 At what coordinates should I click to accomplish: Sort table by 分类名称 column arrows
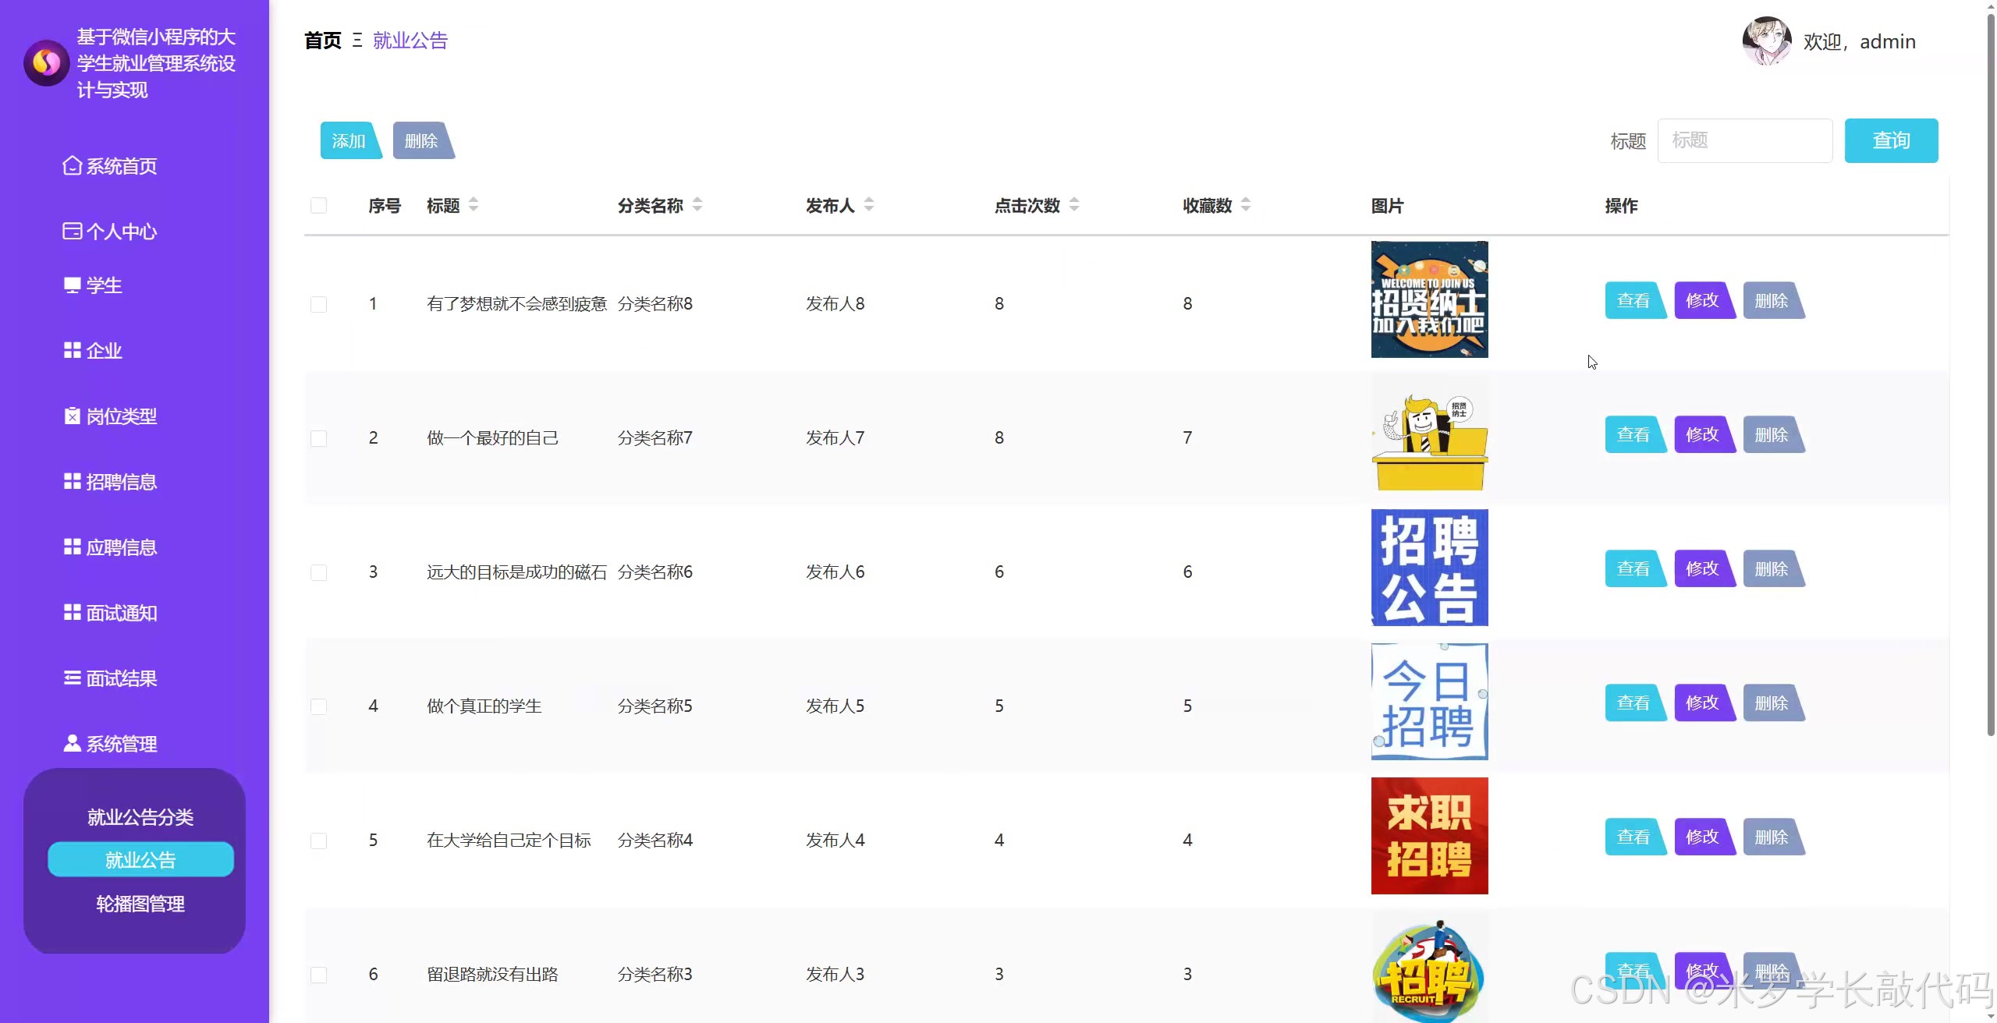pos(697,205)
